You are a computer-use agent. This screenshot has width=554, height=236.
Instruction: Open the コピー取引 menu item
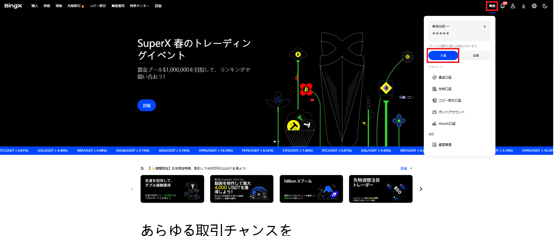(98, 6)
